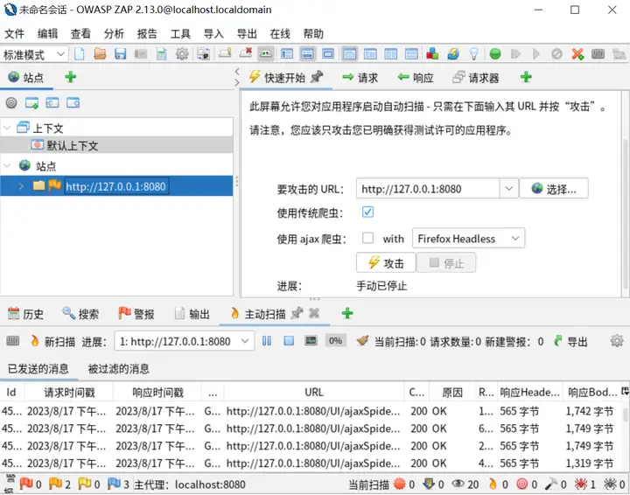
Task: Toggle the pin on Quick Start tab
Action: pyautogui.click(x=317, y=76)
